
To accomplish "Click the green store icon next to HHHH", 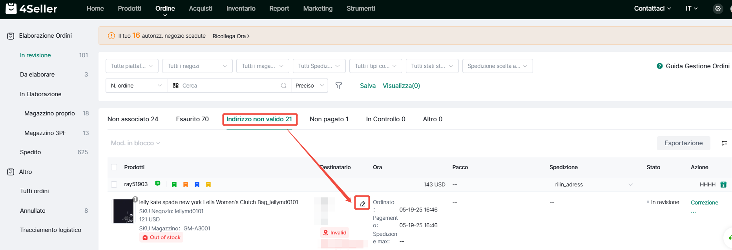I will pyautogui.click(x=723, y=184).
